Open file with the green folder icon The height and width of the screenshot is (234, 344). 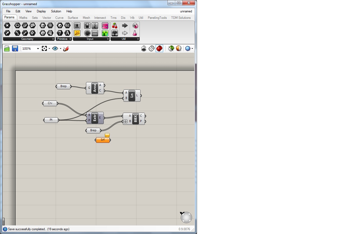point(7,48)
